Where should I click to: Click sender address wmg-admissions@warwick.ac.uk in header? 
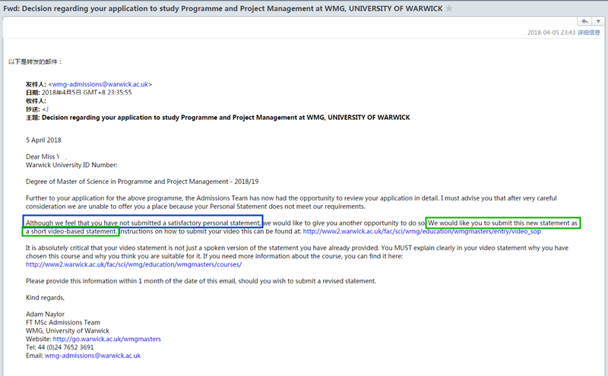coord(100,84)
